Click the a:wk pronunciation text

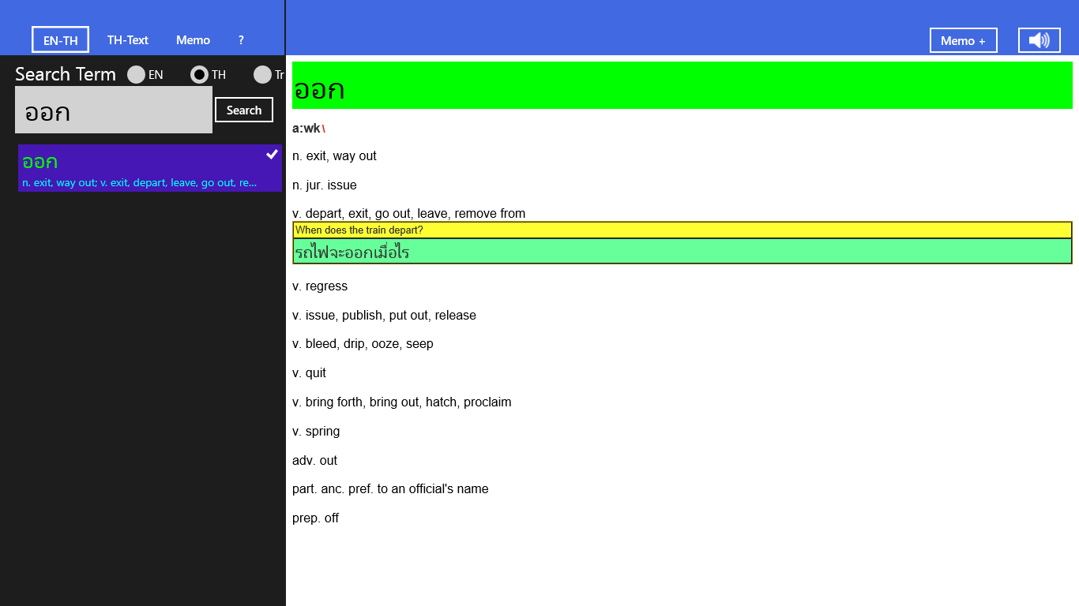click(x=306, y=129)
